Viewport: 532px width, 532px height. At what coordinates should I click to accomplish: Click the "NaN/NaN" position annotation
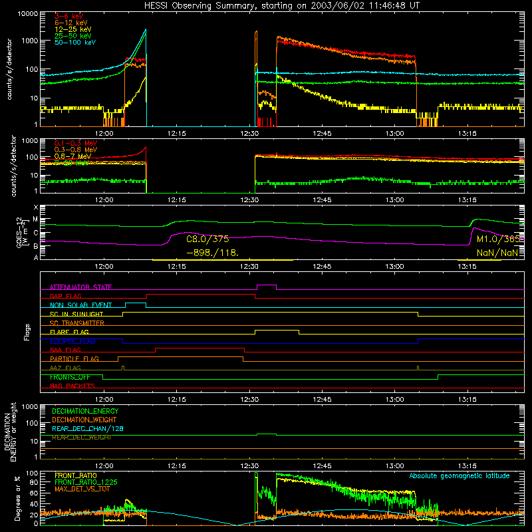coord(497,253)
